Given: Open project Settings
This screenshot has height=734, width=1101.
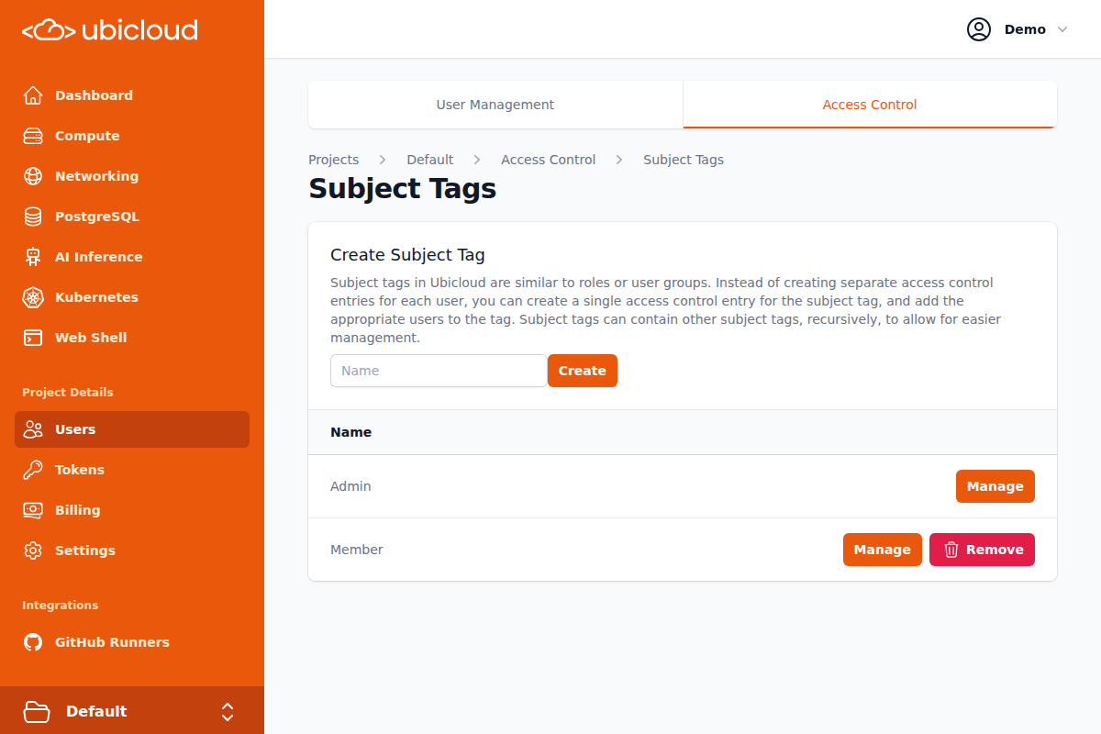Looking at the screenshot, I should point(132,550).
